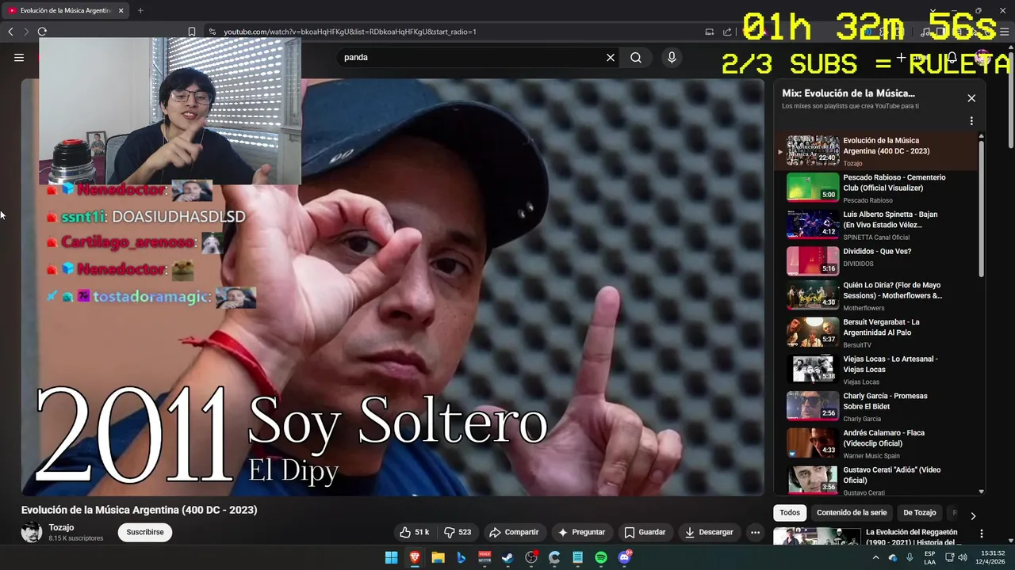Viewport: 1015px width, 570px height.
Task: Open the Tozajo channel avatar
Action: [x=32, y=532]
